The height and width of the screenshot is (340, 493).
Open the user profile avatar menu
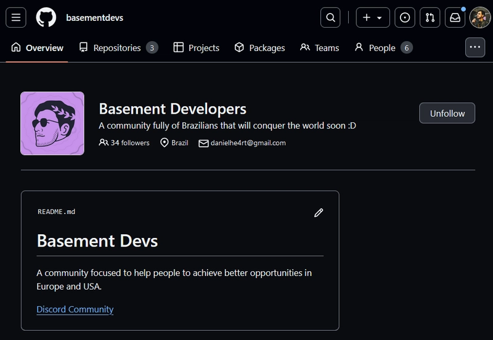tap(480, 18)
